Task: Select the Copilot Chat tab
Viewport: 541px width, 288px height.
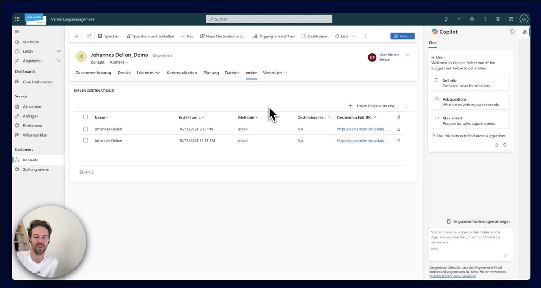Action: point(433,43)
